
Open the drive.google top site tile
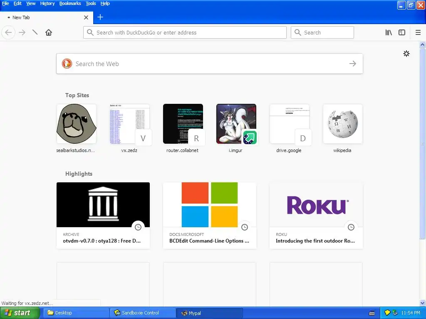pyautogui.click(x=290, y=124)
